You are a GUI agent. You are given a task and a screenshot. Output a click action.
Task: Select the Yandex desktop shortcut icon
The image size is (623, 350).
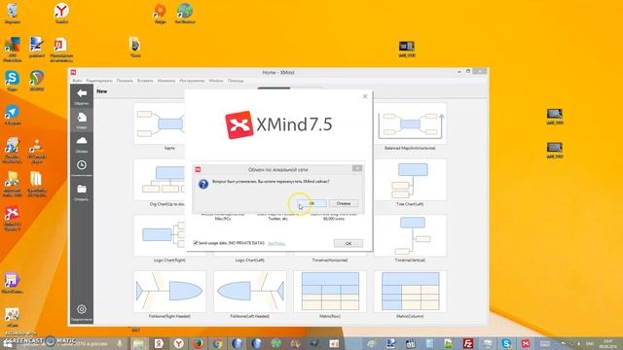pos(61,12)
